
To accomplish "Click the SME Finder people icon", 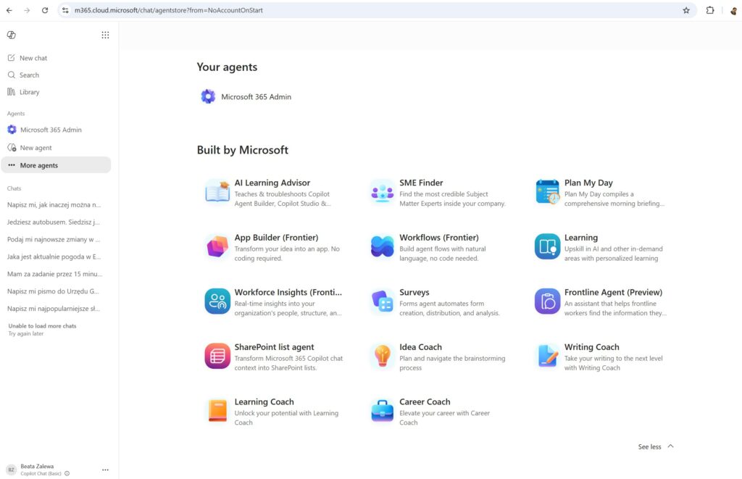I will click(383, 192).
